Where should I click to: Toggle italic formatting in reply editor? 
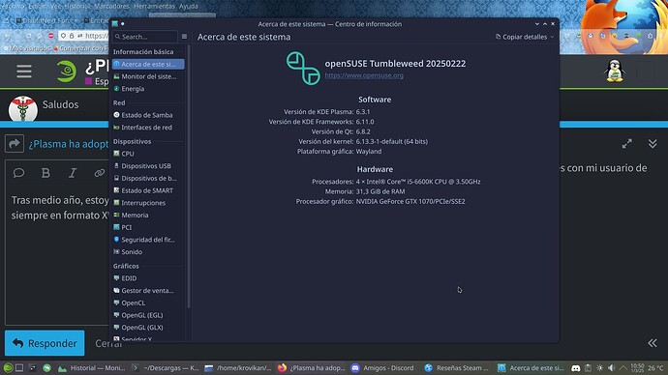point(73,173)
